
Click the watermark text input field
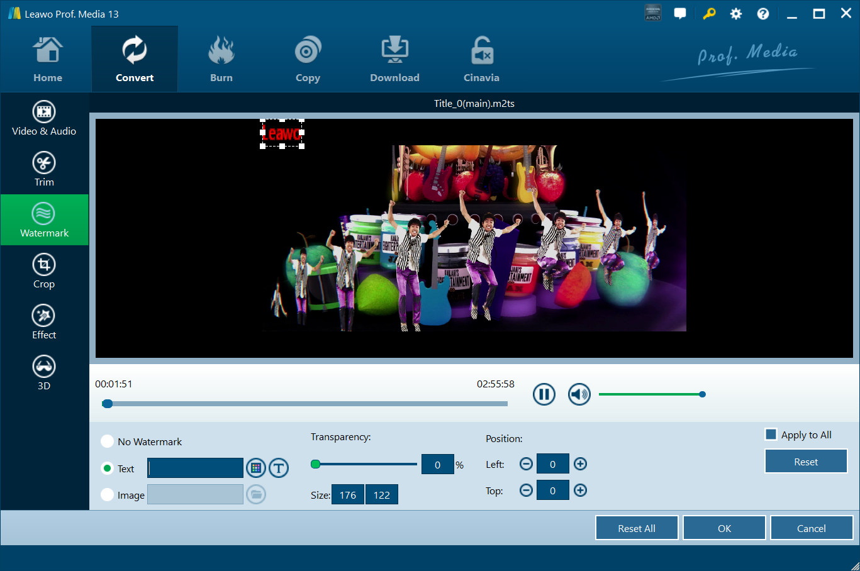196,468
